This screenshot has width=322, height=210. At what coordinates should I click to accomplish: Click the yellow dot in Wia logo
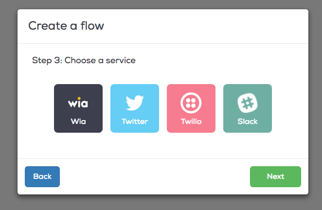[x=79, y=98]
